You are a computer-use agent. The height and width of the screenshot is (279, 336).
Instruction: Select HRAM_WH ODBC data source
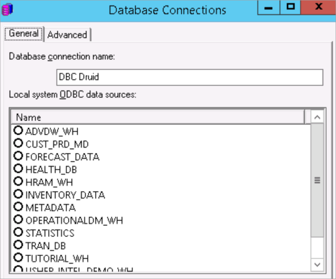pos(18,182)
